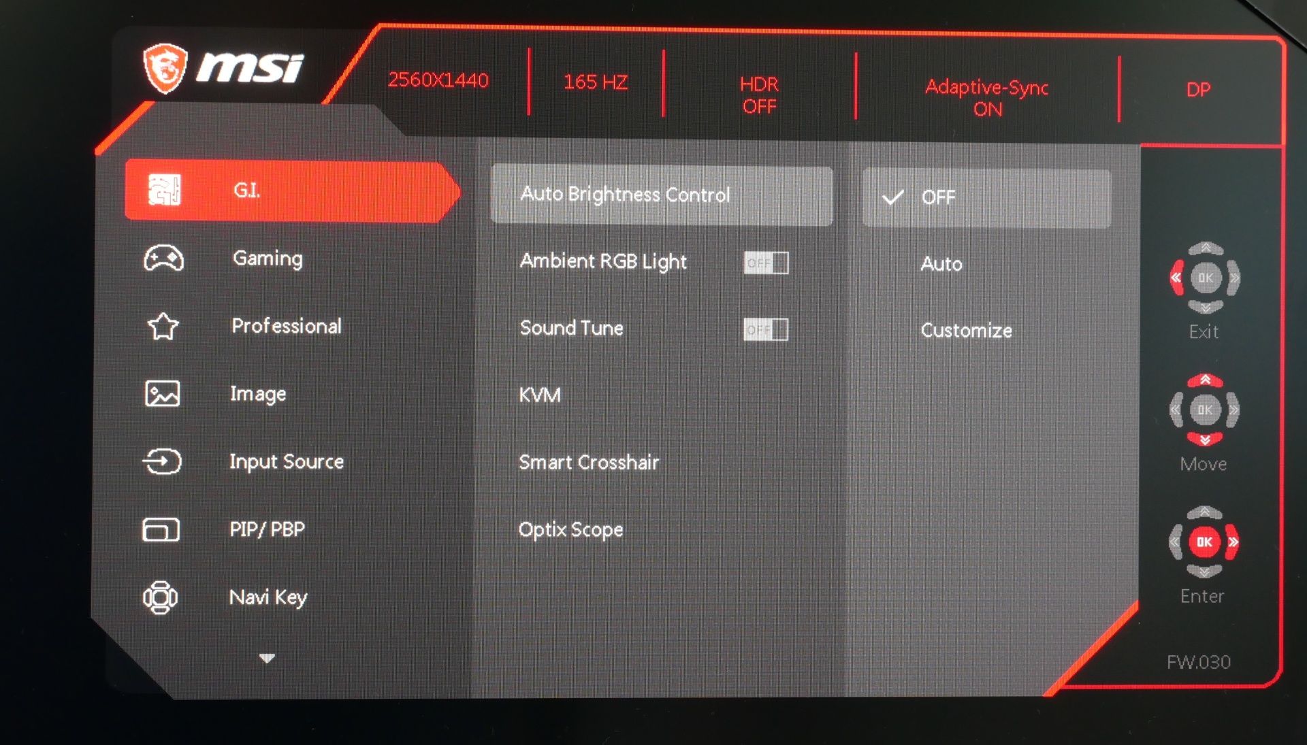
Task: Click the Professional star icon
Action: click(x=163, y=326)
